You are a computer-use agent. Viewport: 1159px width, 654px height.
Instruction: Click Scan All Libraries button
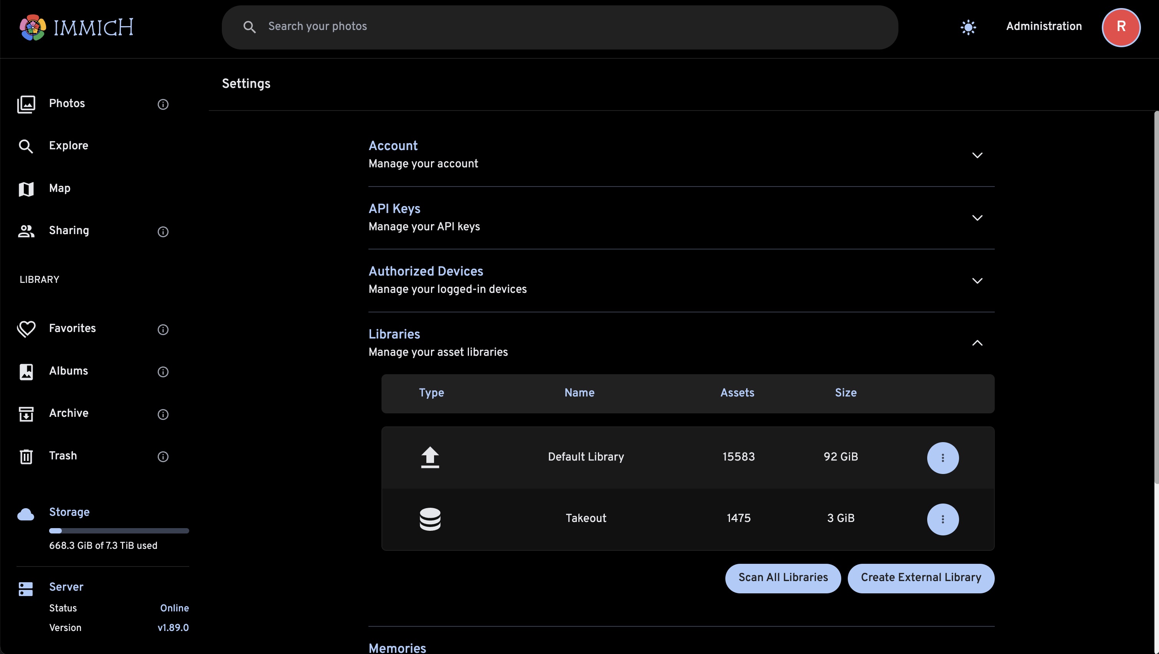(x=783, y=578)
